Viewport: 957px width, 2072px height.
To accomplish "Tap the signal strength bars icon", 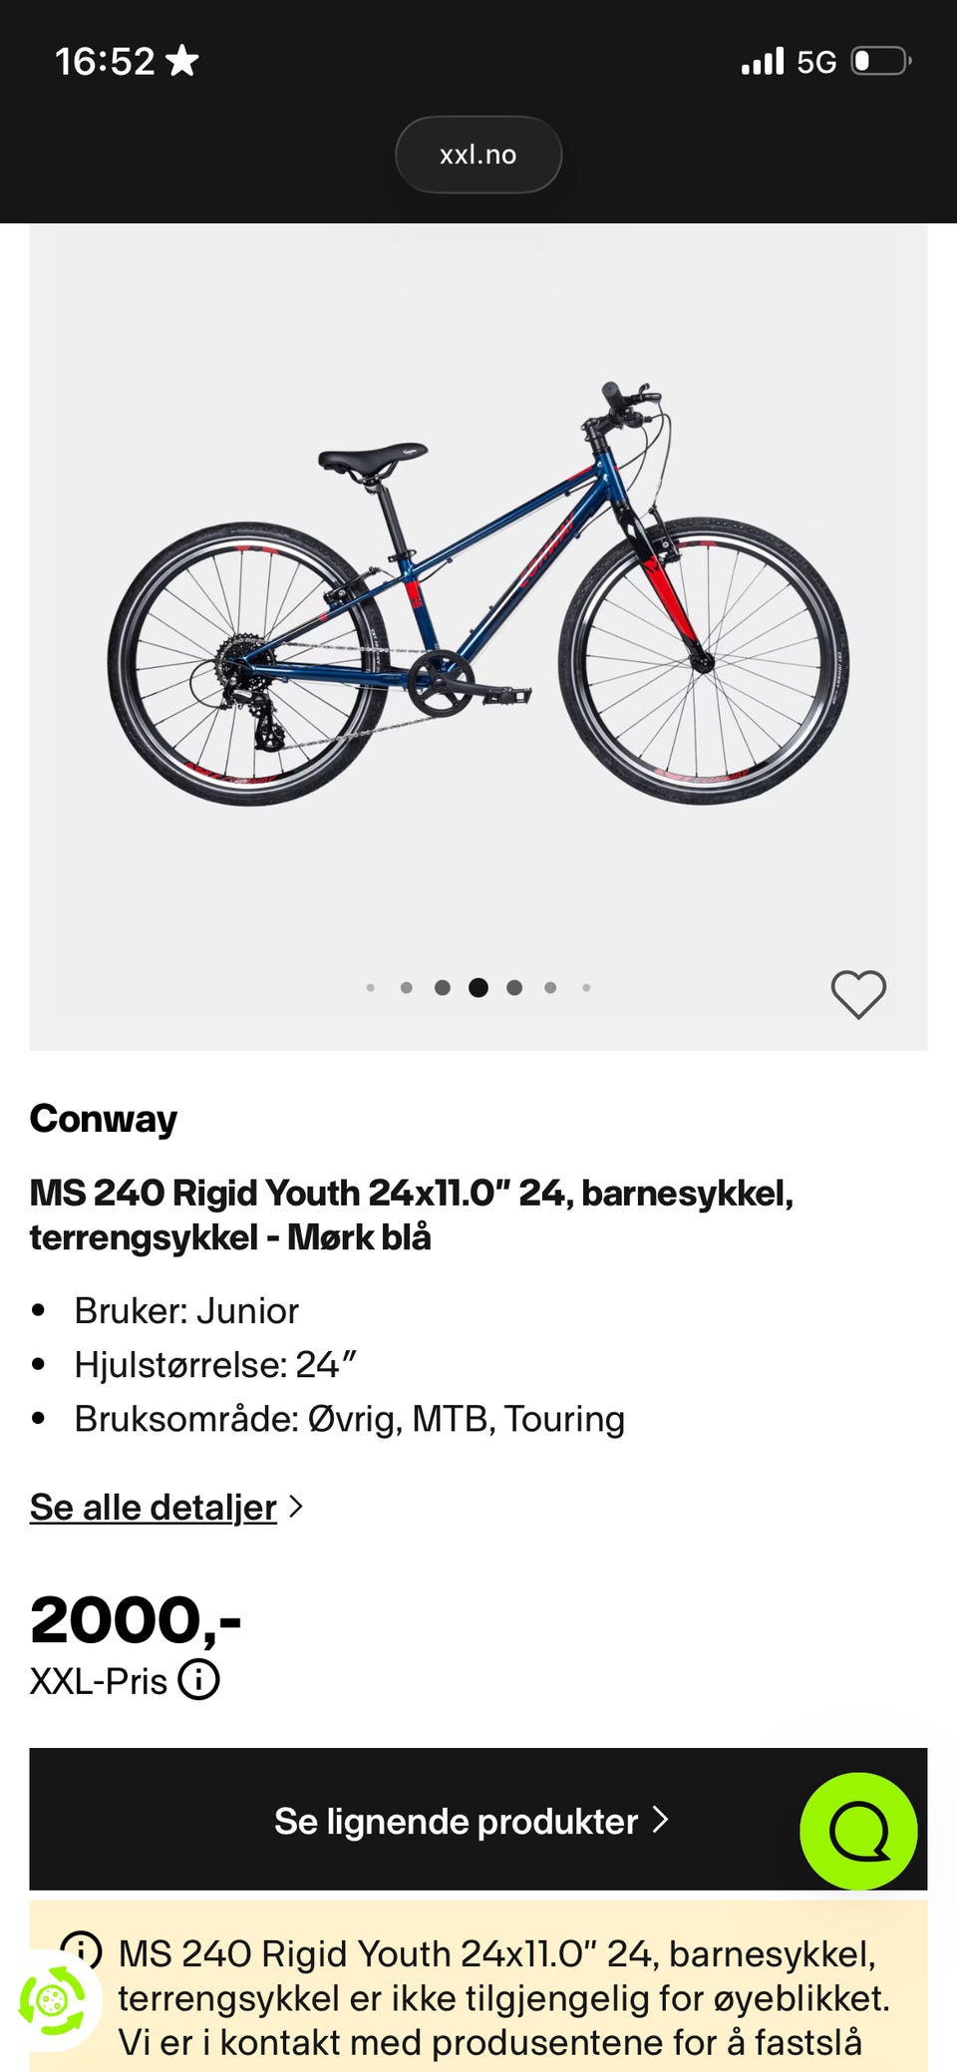I will [x=763, y=62].
